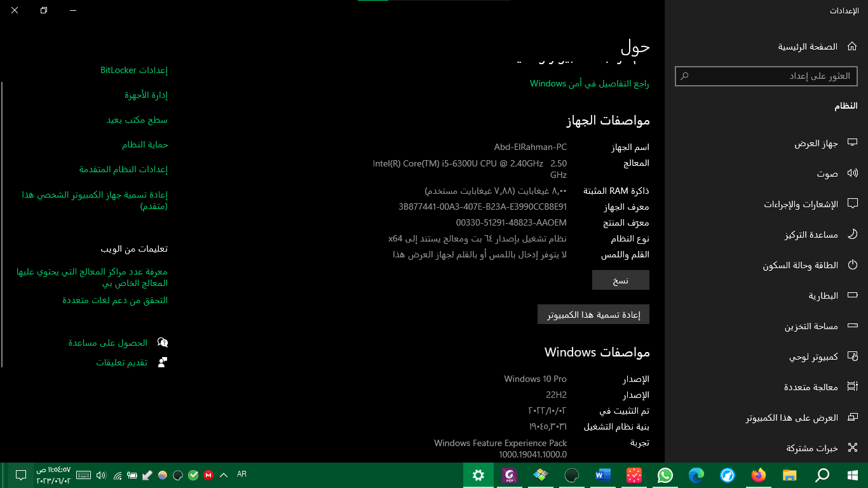
Task: Open إدارة الأجهزة device manager link
Action: [146, 95]
